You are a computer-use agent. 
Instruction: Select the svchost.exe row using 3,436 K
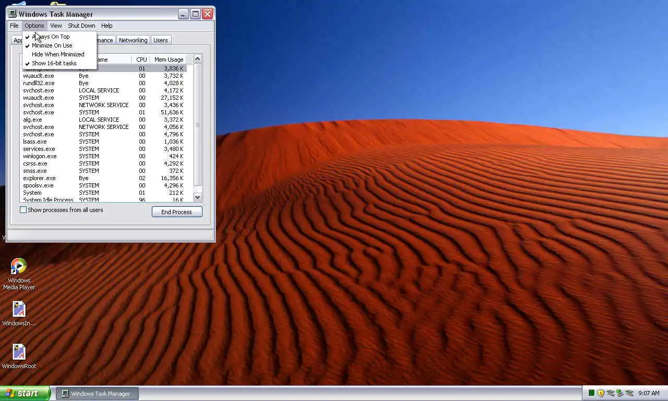click(x=103, y=105)
